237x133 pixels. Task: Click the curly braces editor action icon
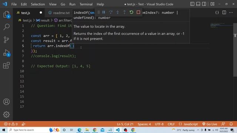point(217,13)
